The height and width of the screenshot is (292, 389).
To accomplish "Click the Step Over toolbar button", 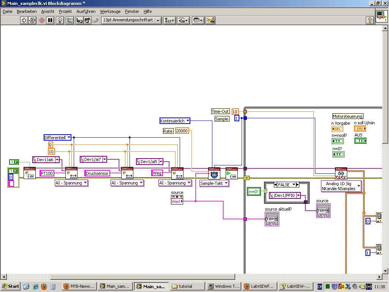I will pos(87,20).
